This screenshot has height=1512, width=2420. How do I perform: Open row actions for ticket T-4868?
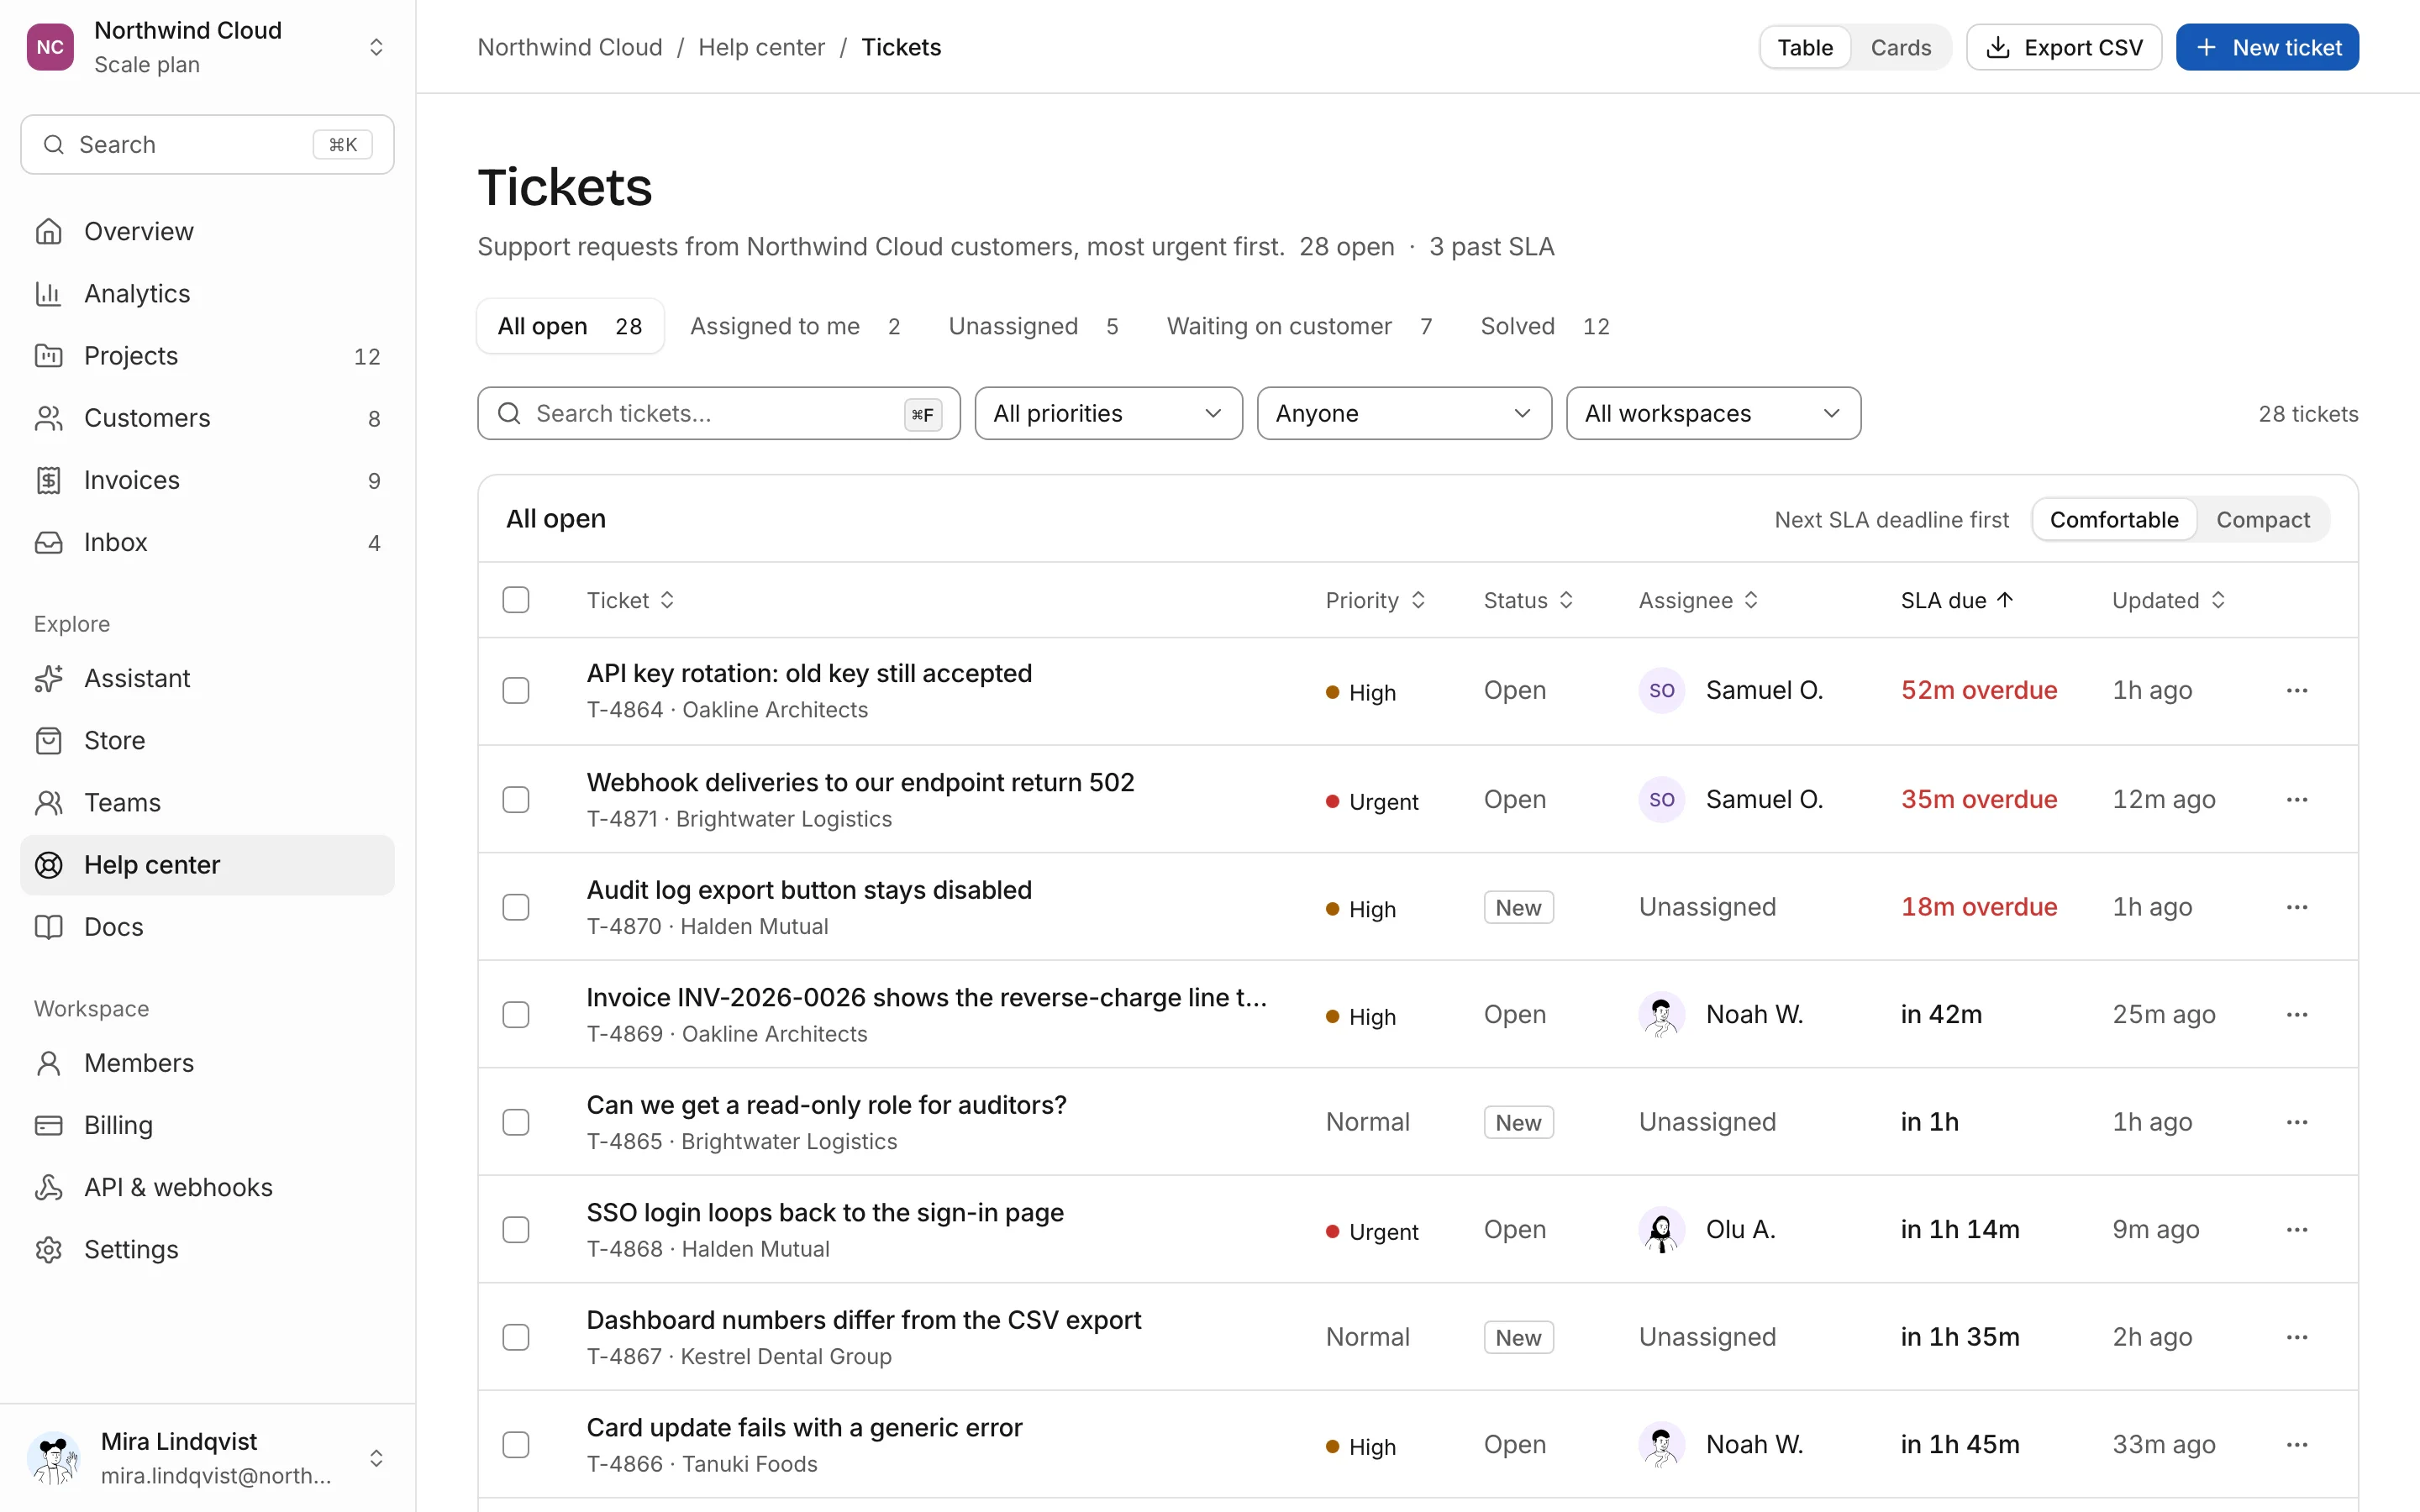tap(2297, 1230)
